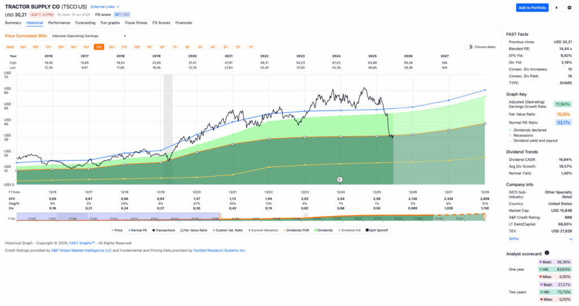The image size is (579, 306).
Task: Toggle Custom Val. Ratio in legend
Action: [x=228, y=230]
